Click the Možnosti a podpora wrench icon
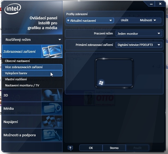This screenshot has width=168, height=154. point(52,135)
